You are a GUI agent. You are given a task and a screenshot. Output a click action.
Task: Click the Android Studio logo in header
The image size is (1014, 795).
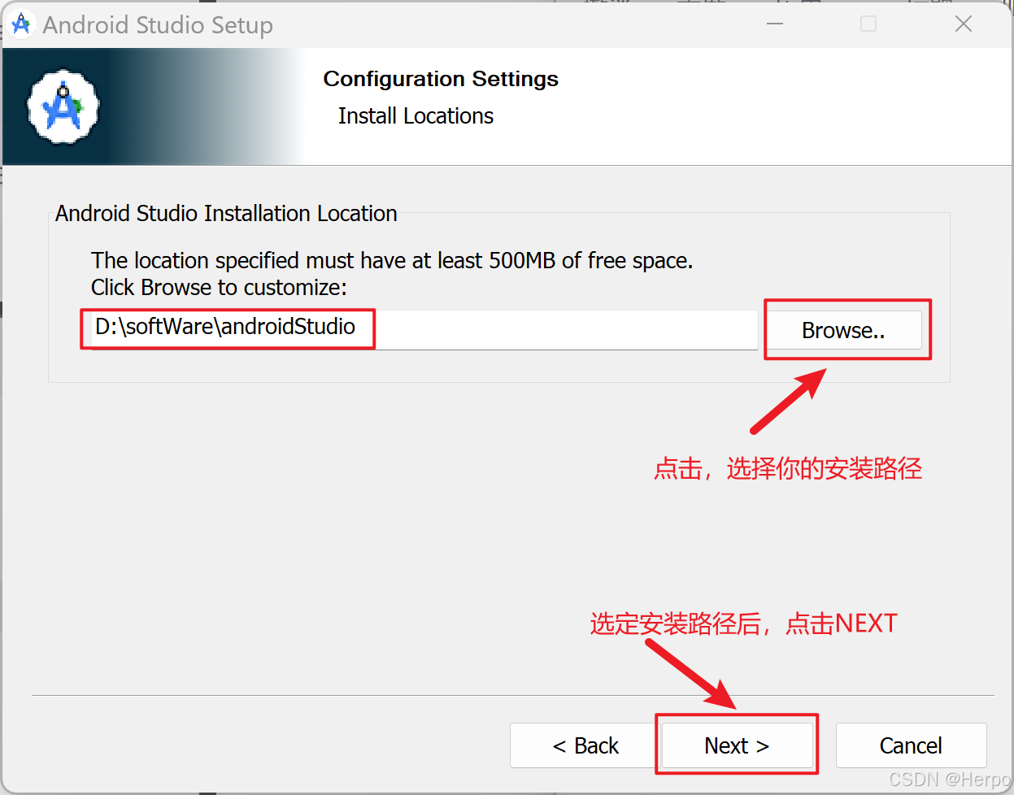pos(63,106)
